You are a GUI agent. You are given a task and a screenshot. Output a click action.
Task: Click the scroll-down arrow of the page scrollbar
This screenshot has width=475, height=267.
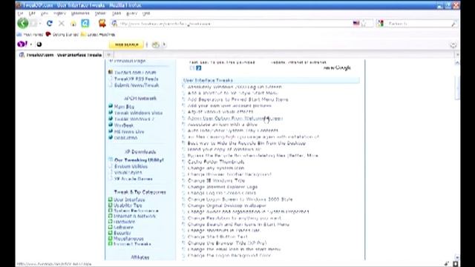coord(457,257)
